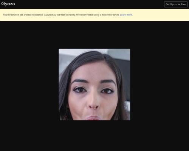Select the 'We recommend using a modern browser' sentence

(98, 15)
